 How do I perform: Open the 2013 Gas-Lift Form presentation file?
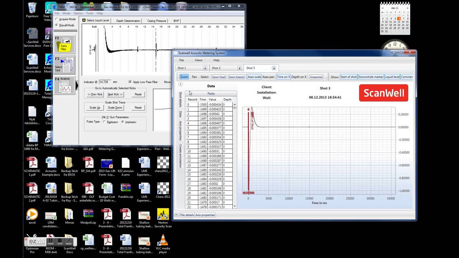click(x=107, y=167)
